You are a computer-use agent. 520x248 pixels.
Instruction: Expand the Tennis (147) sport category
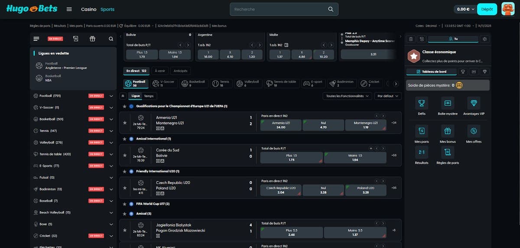click(111, 131)
